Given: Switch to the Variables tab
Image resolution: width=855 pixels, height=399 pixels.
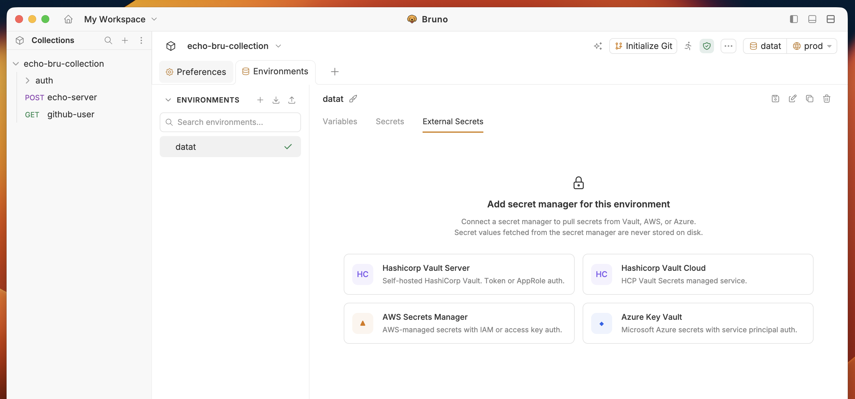Looking at the screenshot, I should click(x=339, y=122).
